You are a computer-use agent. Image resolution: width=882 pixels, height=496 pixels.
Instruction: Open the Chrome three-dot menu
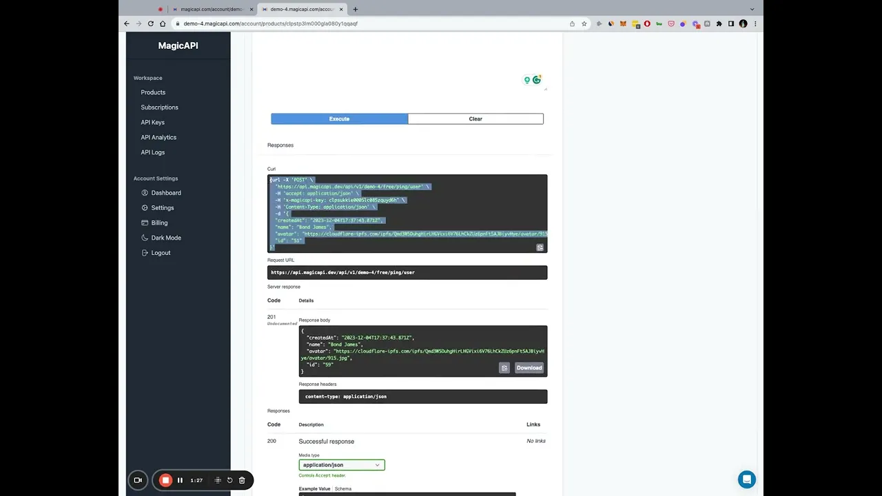755,23
